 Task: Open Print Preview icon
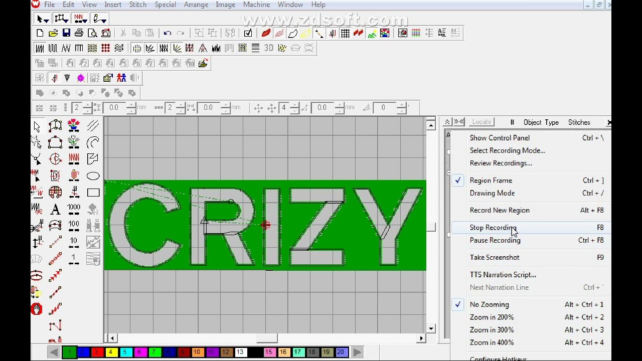[92, 33]
